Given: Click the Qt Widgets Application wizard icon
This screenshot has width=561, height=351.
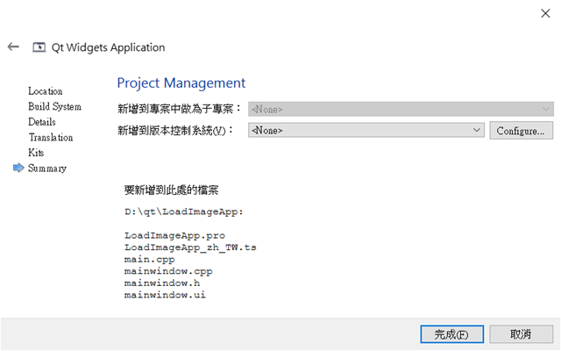Looking at the screenshot, I should pyautogui.click(x=39, y=47).
